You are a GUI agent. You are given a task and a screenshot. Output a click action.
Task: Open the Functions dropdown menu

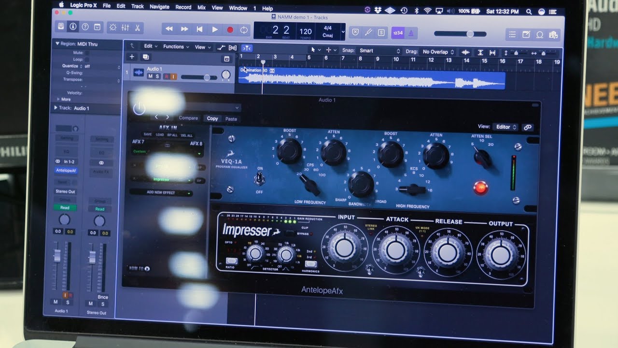tap(176, 47)
